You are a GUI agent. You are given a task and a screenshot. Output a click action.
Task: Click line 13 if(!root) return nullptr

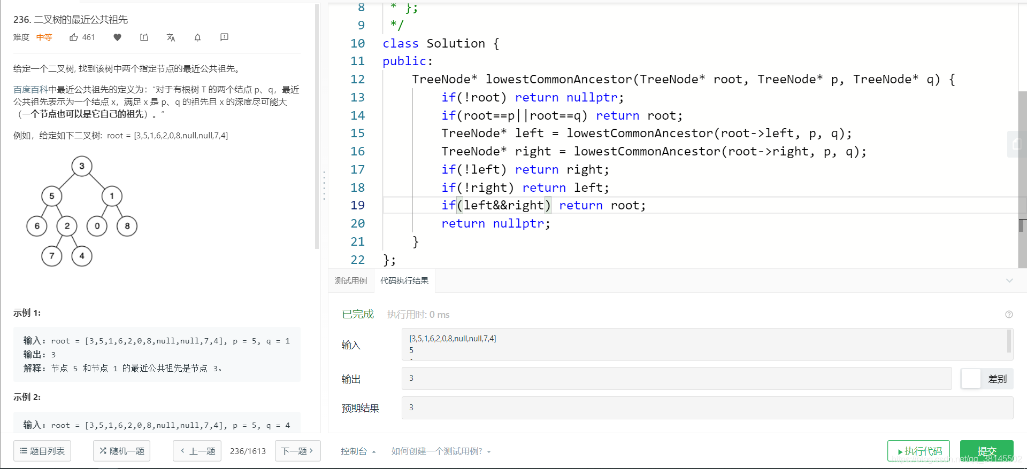(x=532, y=98)
